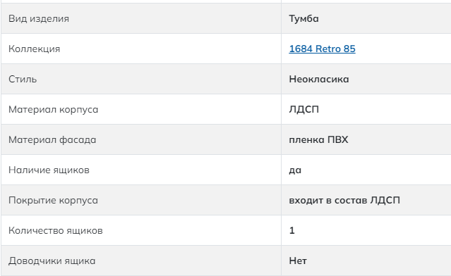The width and height of the screenshot is (451, 276).
Task: Click the Материал фасада label
Action: coord(52,139)
